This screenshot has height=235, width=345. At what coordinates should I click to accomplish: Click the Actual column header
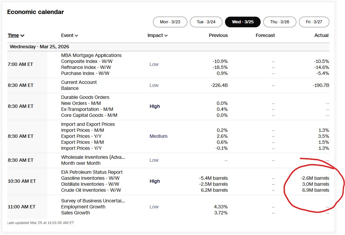coord(321,35)
